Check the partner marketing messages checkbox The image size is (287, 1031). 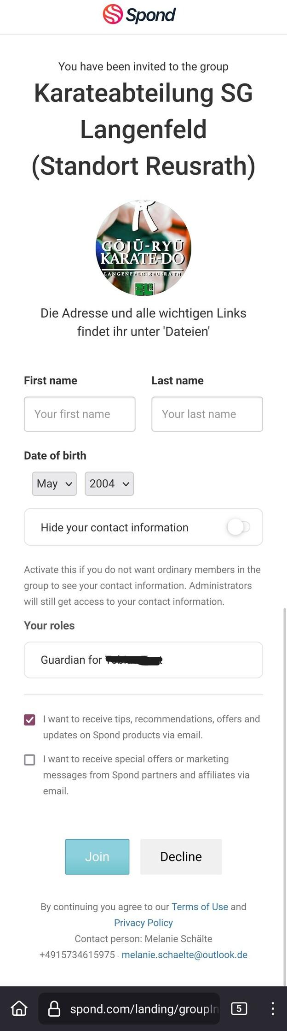[x=29, y=760]
